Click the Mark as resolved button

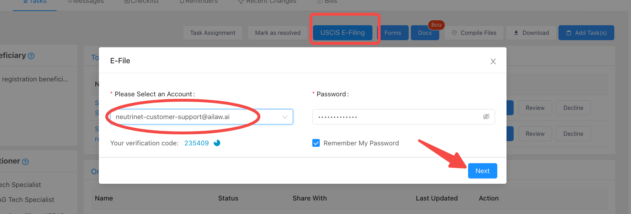pyautogui.click(x=278, y=33)
